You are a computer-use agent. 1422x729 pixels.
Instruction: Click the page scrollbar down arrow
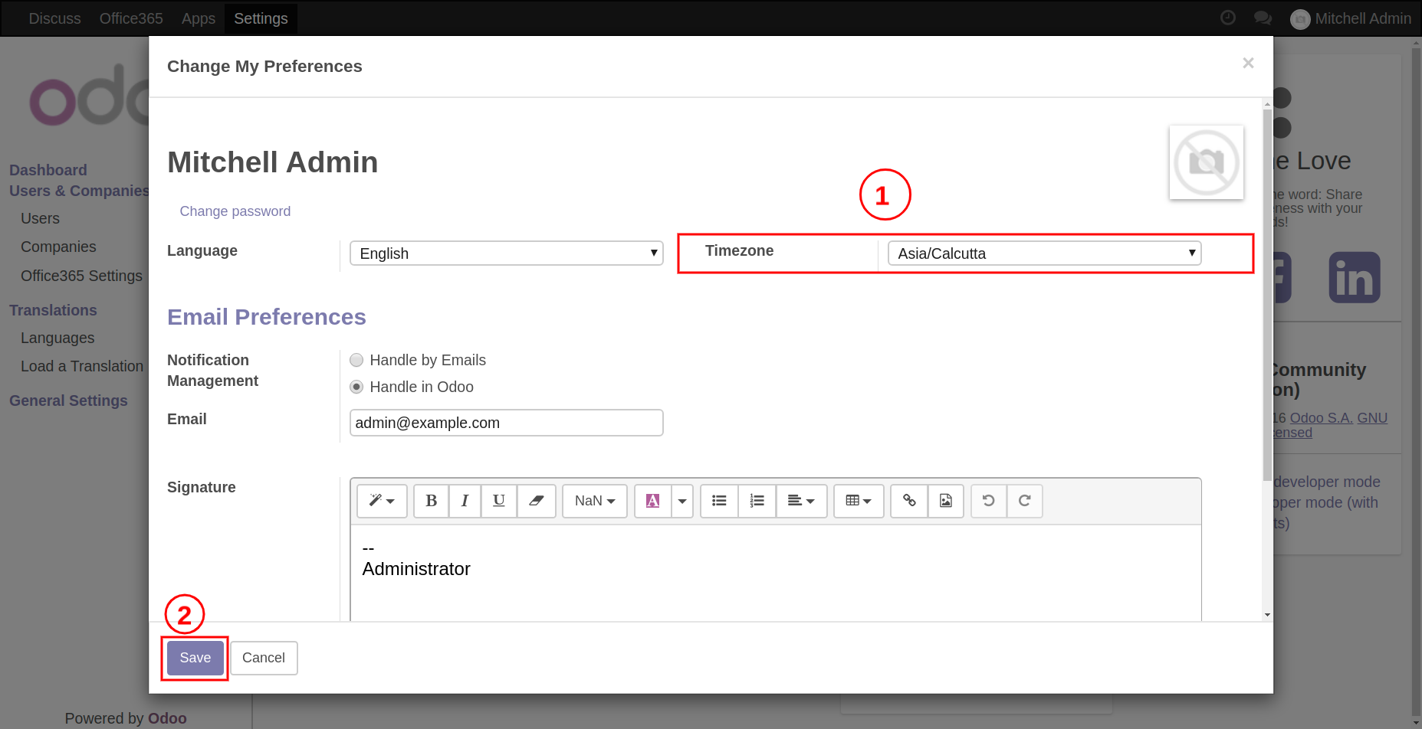pos(1416,722)
